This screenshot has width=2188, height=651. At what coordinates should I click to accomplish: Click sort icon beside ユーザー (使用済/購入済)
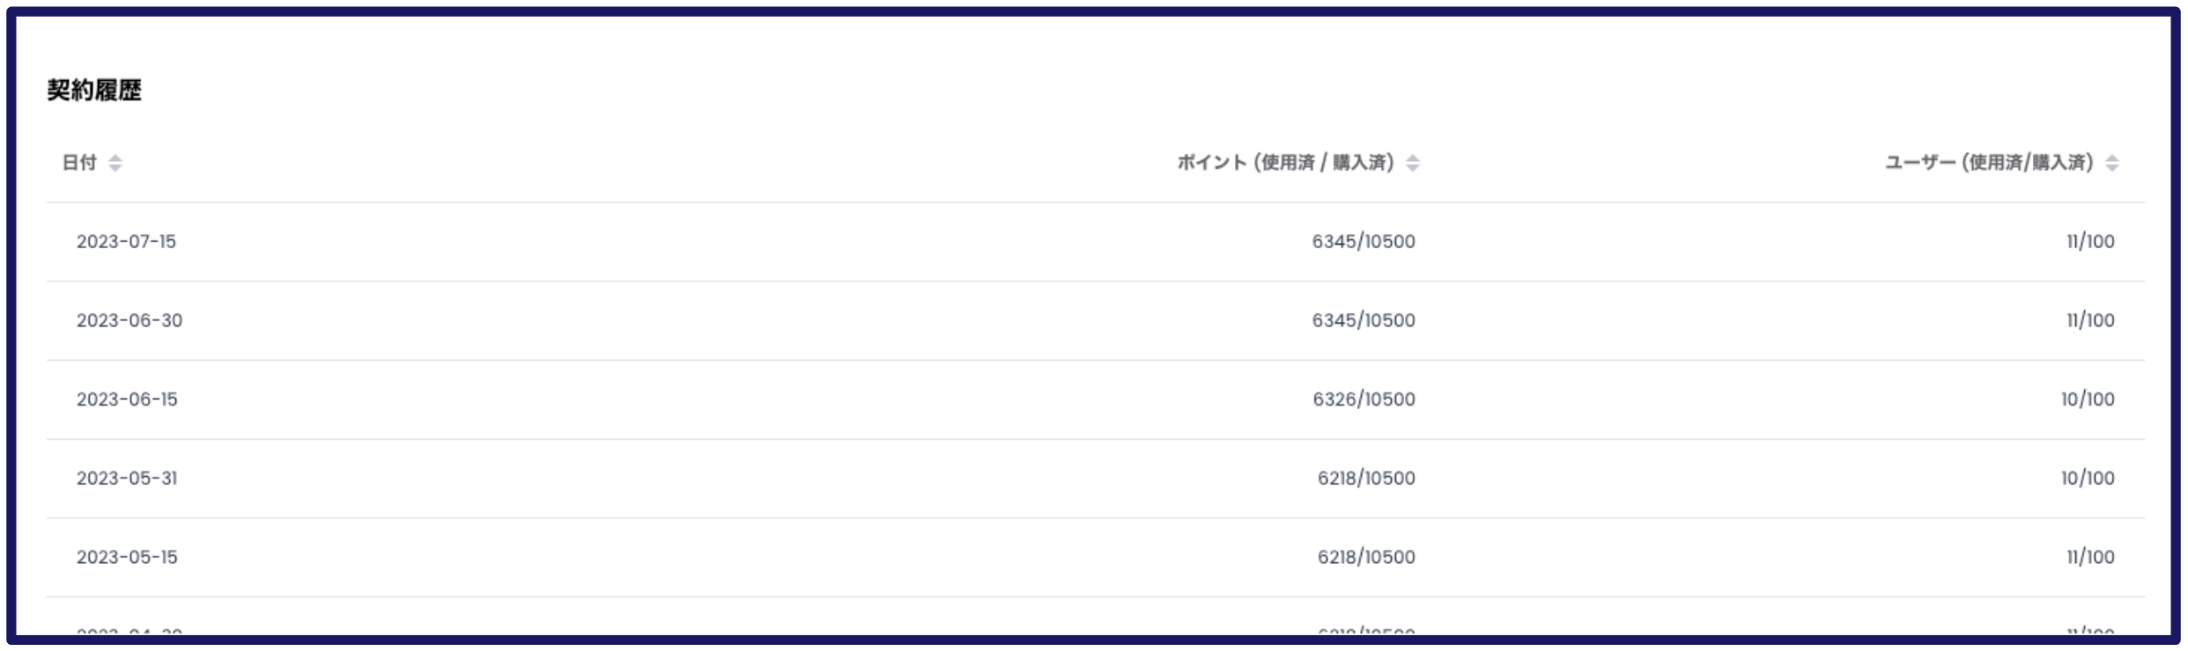click(x=2111, y=163)
